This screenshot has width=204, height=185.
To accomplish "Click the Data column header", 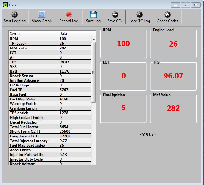I will coord(74,33).
